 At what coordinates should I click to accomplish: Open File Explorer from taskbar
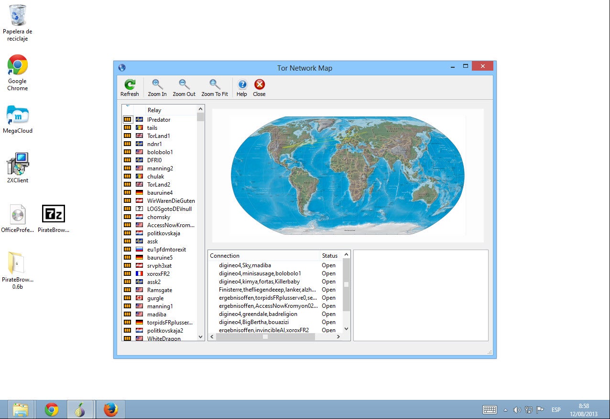21,409
